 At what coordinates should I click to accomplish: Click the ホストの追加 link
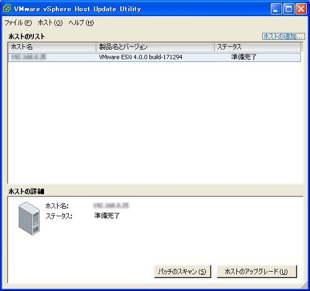[283, 37]
